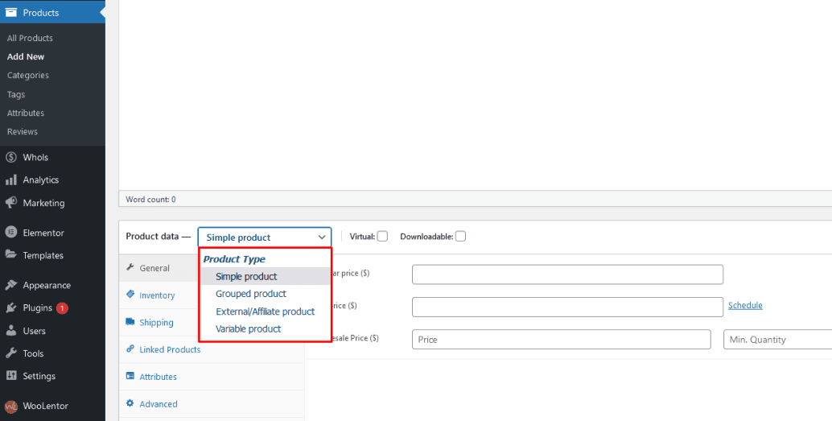Open the Templates menu item
Screen dimensions: 832x421
point(52,255)
